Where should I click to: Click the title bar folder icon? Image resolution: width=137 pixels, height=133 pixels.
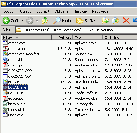tap(4, 4)
